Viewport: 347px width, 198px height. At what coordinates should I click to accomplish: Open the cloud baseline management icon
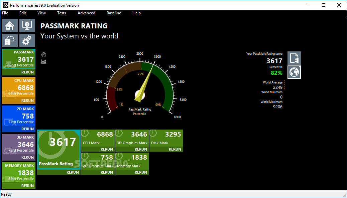point(10,40)
